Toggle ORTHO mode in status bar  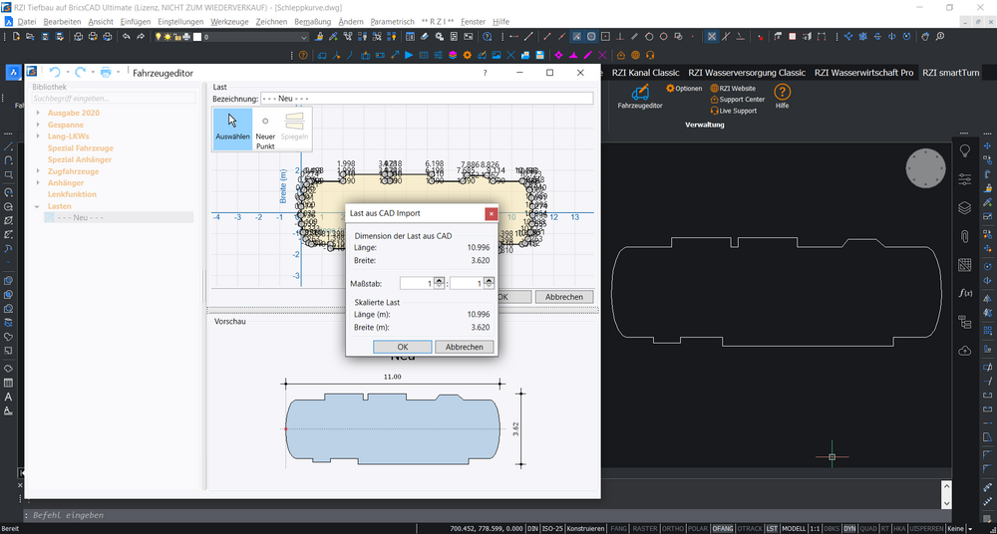coord(673,528)
